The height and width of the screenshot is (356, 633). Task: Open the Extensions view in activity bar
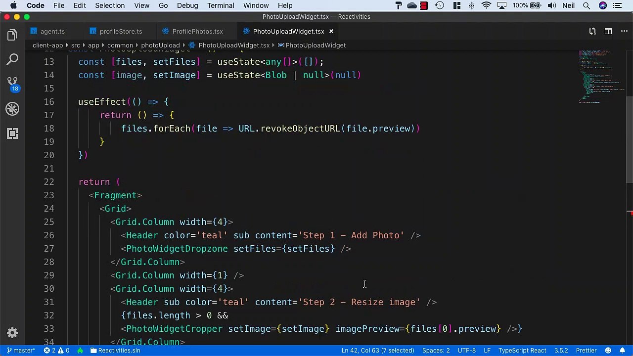pos(12,133)
